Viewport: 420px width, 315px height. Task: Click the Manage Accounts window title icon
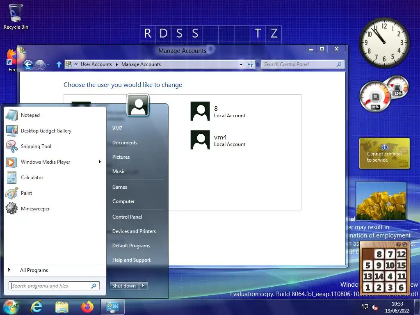pos(23,50)
